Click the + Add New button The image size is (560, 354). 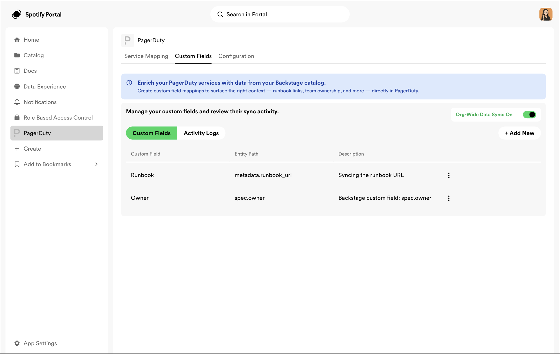(x=520, y=133)
